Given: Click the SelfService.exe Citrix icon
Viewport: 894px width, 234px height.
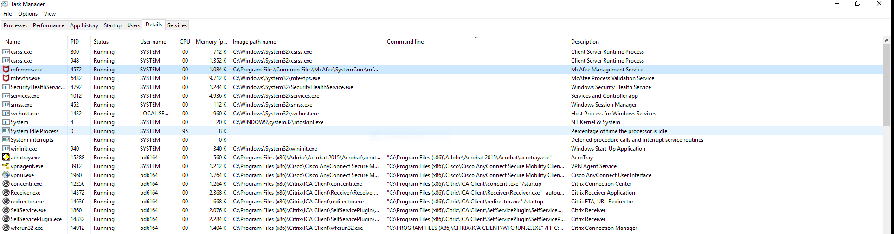Looking at the screenshot, I should pos(6,210).
